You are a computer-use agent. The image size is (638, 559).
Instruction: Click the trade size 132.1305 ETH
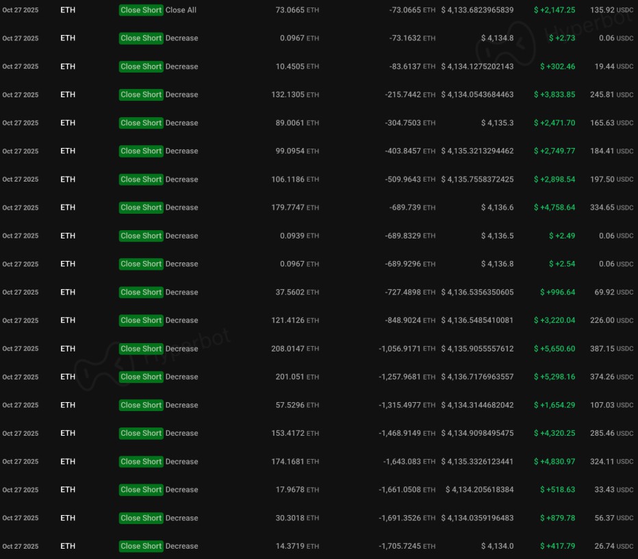click(295, 95)
